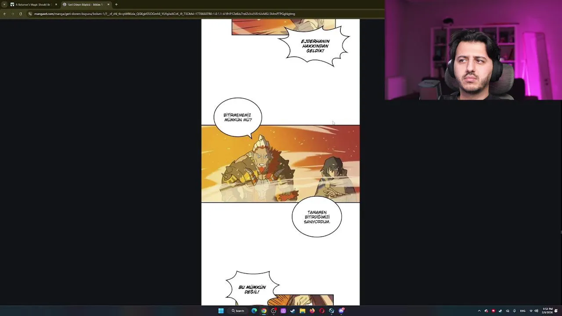Open File Explorer from the taskbar
This screenshot has width=562, height=316.
click(x=303, y=311)
